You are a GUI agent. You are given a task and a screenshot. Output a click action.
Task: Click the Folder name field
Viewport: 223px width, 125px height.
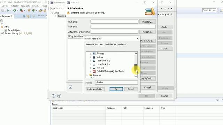(x=116, y=82)
